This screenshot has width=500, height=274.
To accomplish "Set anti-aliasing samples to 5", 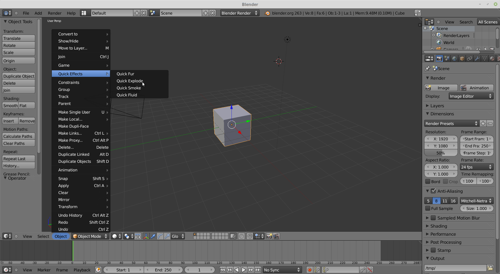I will click(x=428, y=201).
